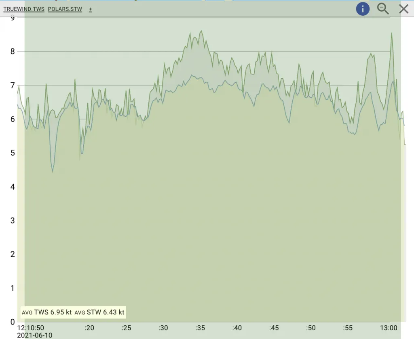Click the AVG TWS 6.95 kt readout
The image size is (414, 339).
(x=47, y=312)
